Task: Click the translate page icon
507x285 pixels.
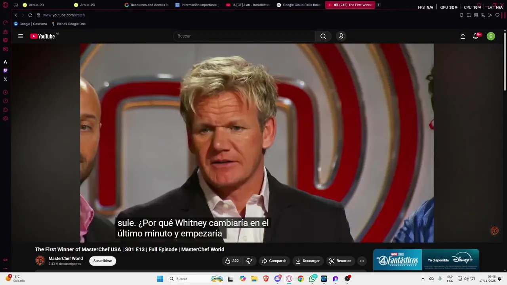Action: click(483, 15)
